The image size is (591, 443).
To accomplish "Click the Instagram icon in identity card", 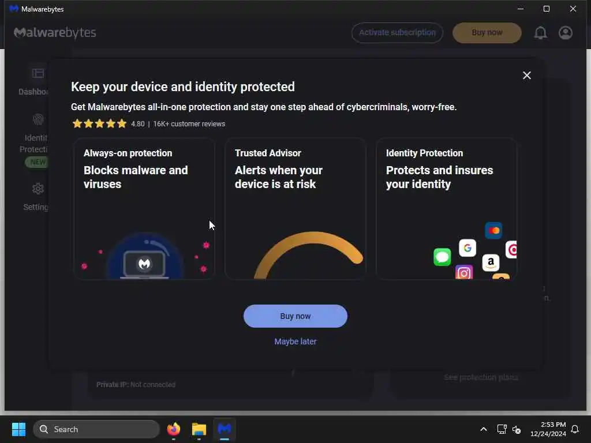I will (x=463, y=272).
